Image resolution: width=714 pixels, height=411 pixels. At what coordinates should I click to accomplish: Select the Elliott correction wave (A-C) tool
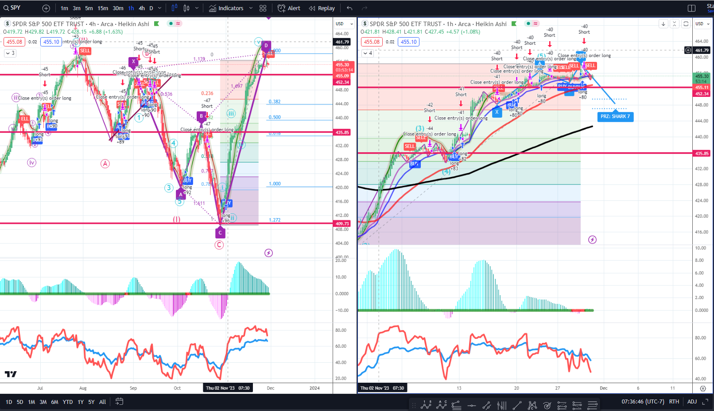point(441,404)
